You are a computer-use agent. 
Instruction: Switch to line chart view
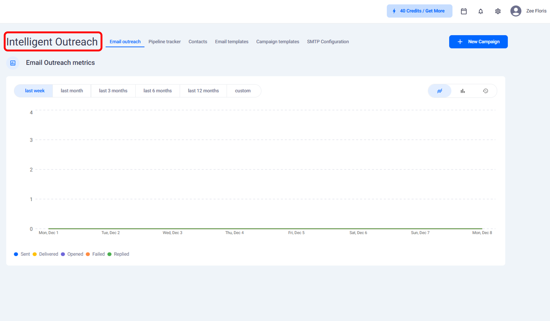point(440,91)
